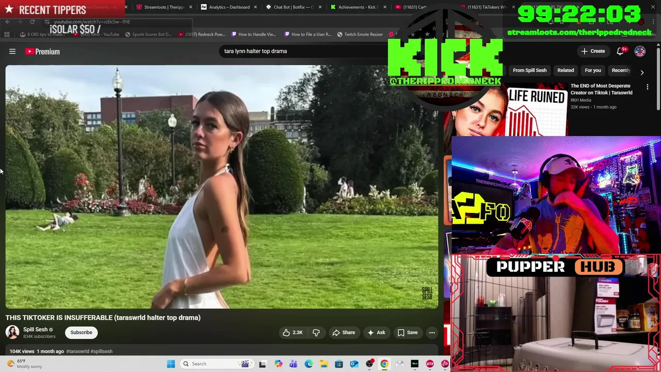Viewport: 661px width, 372px height.
Task: Save the video to a playlist
Action: tap(407, 333)
